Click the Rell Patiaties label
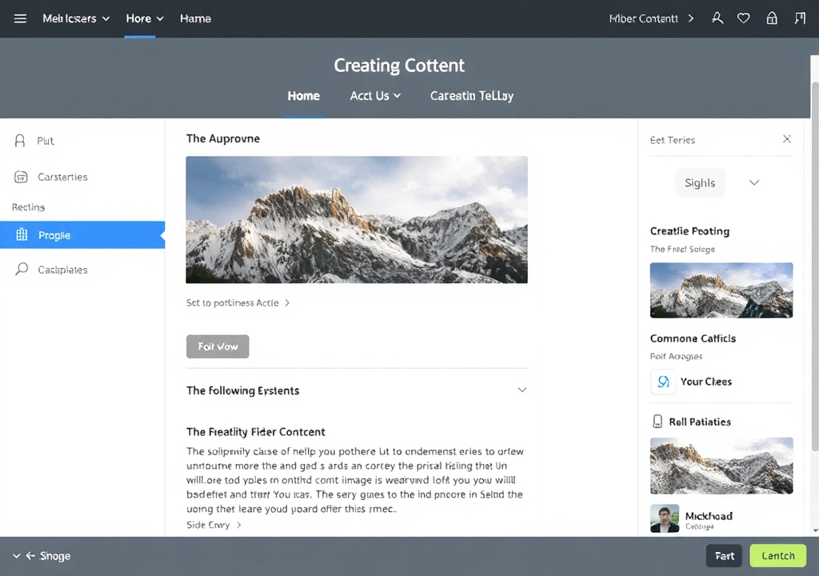819x576 pixels. [x=699, y=422]
